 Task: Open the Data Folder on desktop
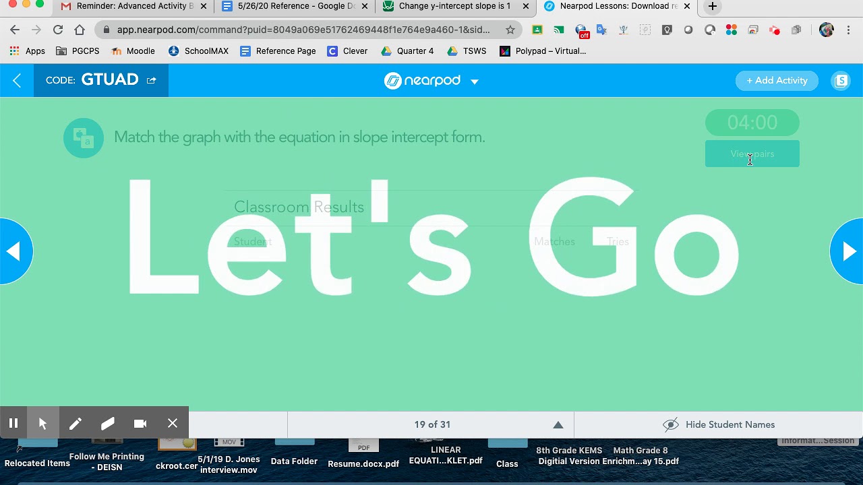pyautogui.click(x=294, y=453)
